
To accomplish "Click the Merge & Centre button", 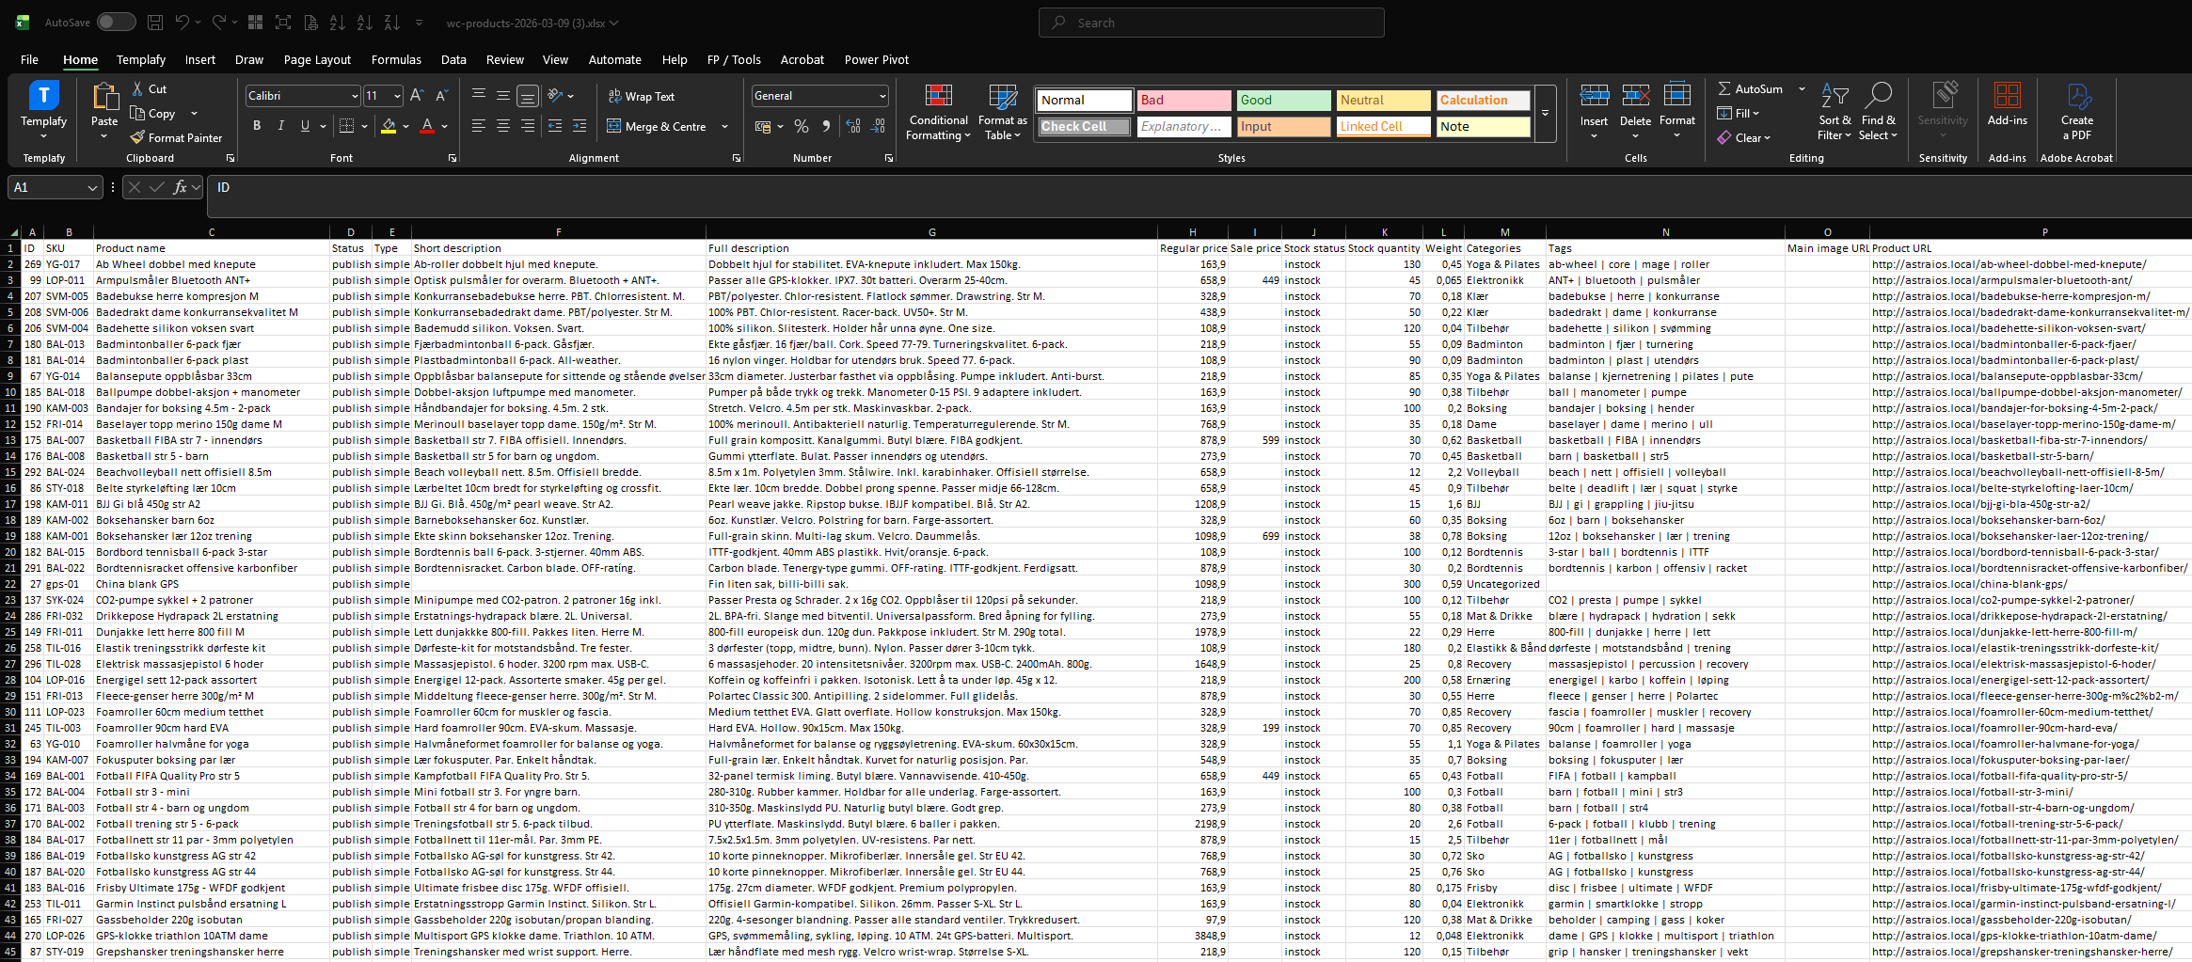I will [x=657, y=126].
